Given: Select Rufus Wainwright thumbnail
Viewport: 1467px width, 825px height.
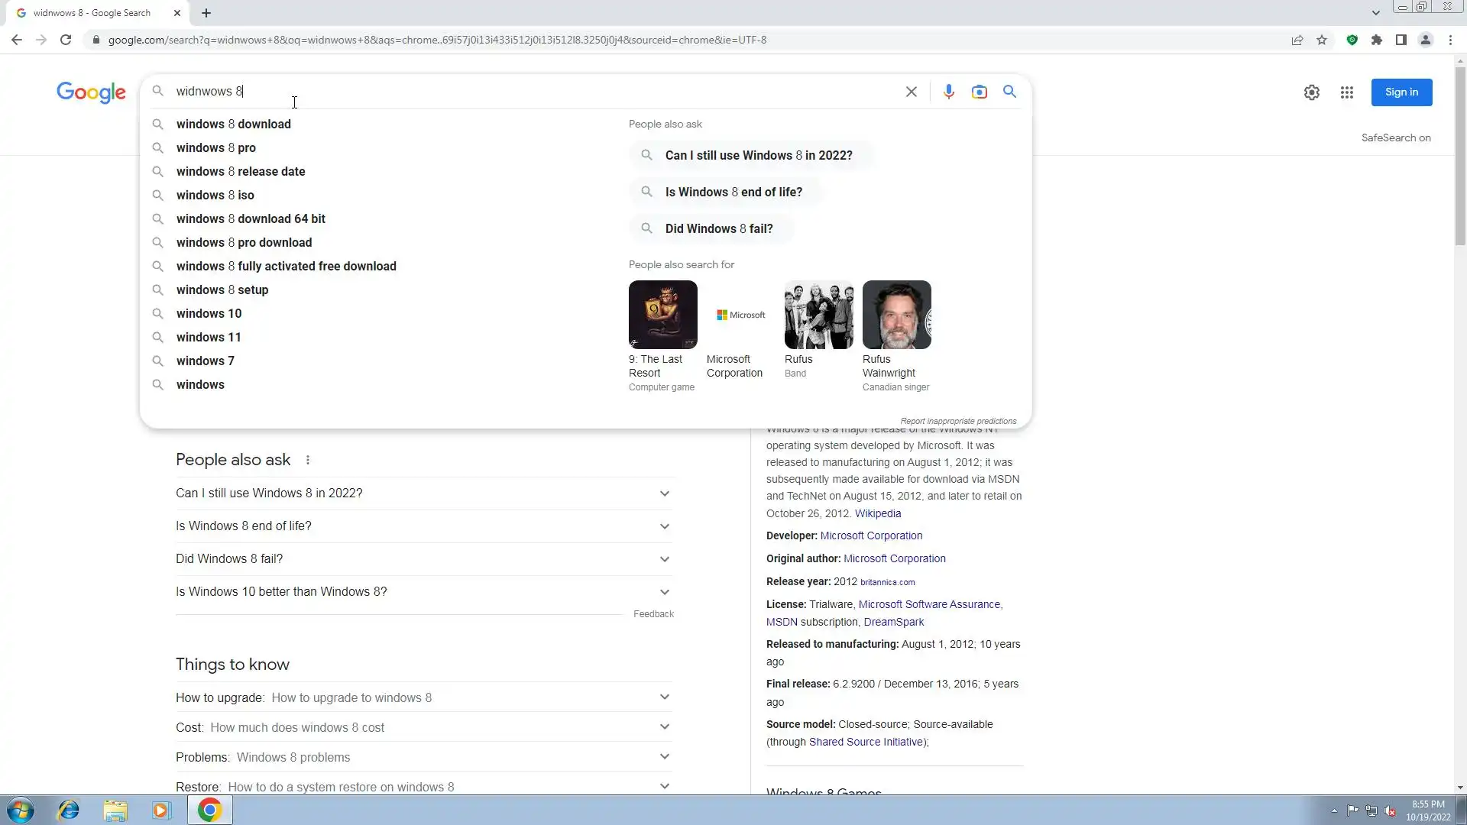Looking at the screenshot, I should click(896, 315).
